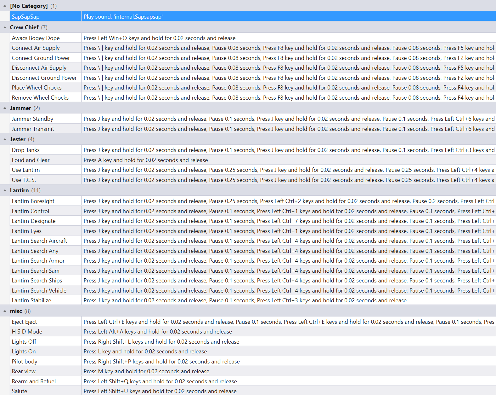Image resolution: width=496 pixels, height=395 pixels.
Task: Click the Use T.C.S. command row
Action: click(x=24, y=180)
